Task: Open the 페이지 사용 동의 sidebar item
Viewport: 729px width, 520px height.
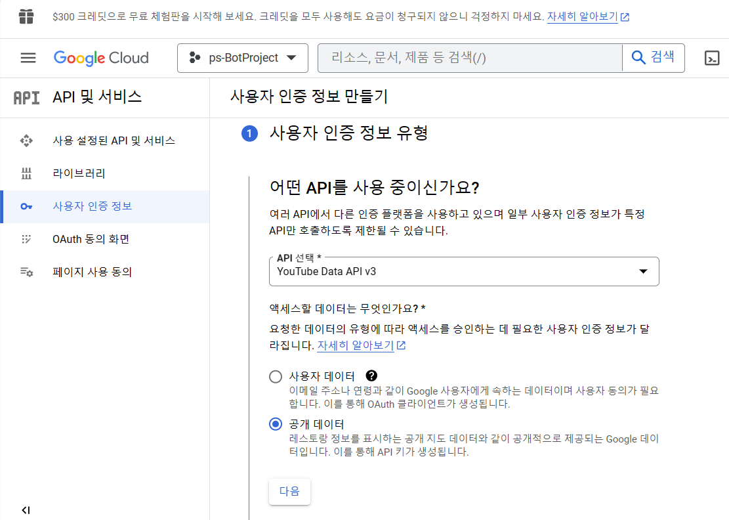Action: (104, 272)
